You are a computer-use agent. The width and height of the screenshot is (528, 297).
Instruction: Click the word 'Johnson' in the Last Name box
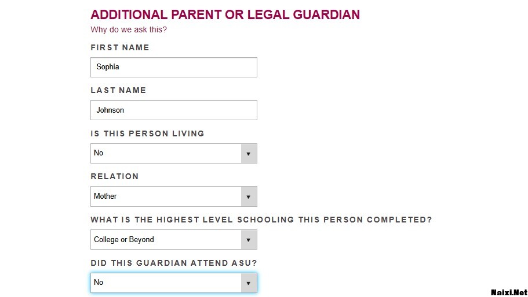(x=110, y=110)
